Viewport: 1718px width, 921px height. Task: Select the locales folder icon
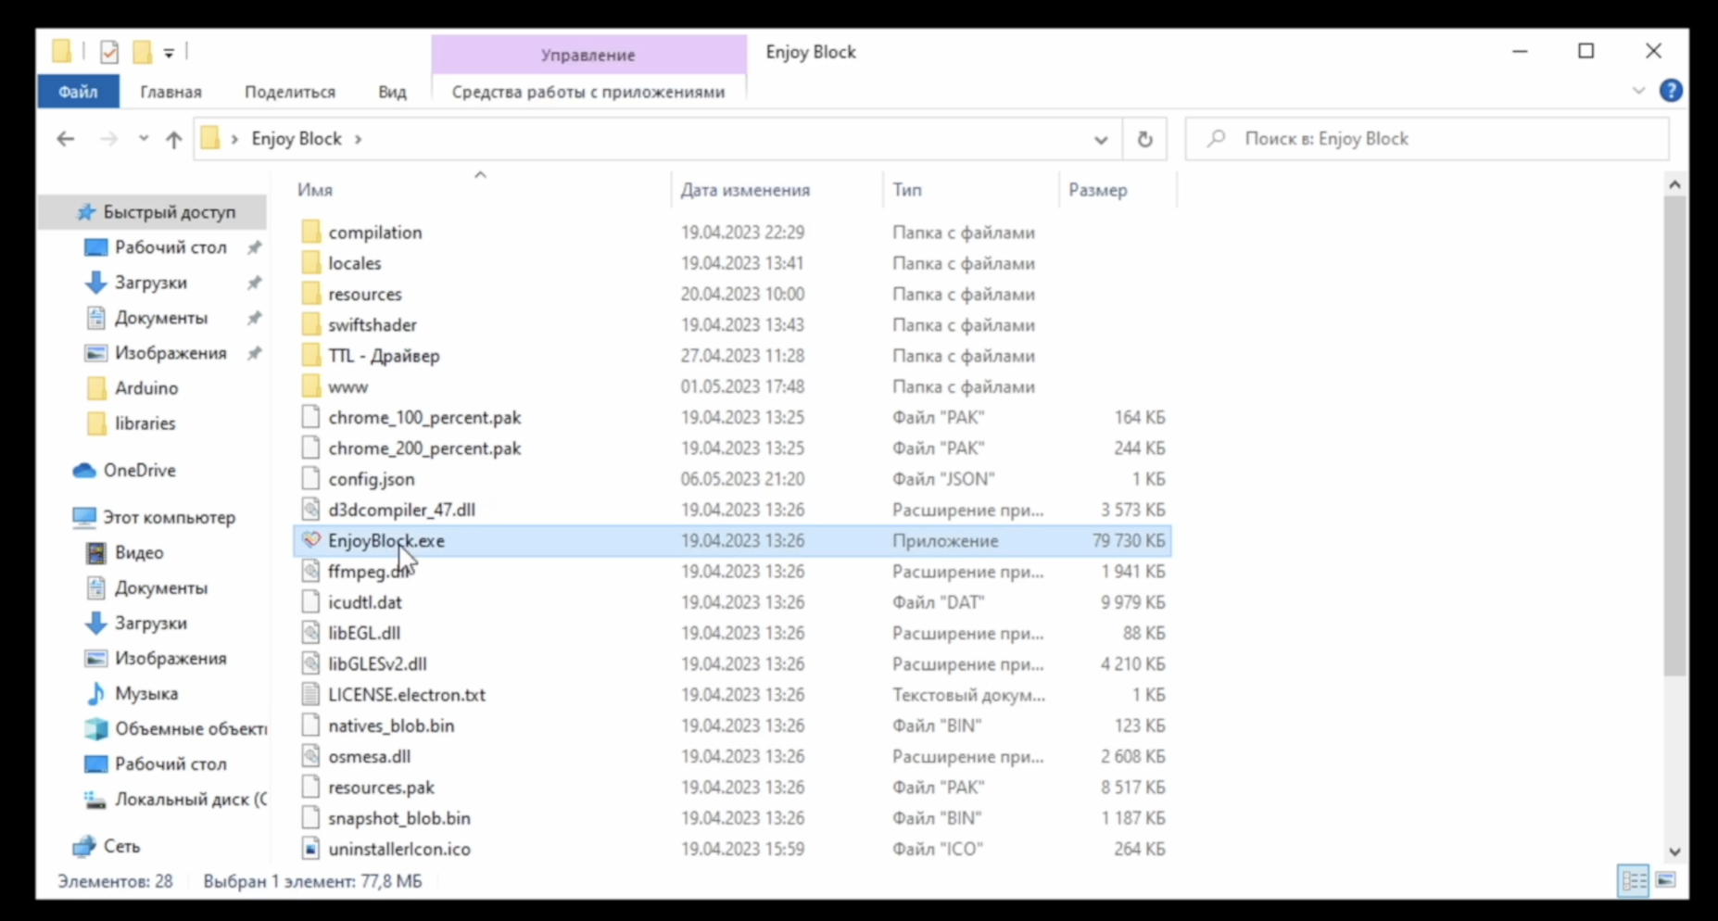click(x=311, y=263)
